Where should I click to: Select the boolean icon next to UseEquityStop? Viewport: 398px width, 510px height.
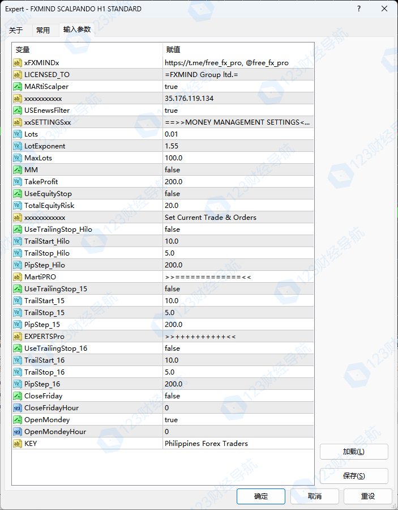18,194
